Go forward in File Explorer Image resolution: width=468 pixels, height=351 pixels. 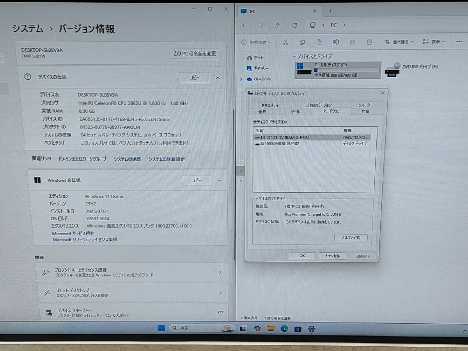tap(261, 25)
